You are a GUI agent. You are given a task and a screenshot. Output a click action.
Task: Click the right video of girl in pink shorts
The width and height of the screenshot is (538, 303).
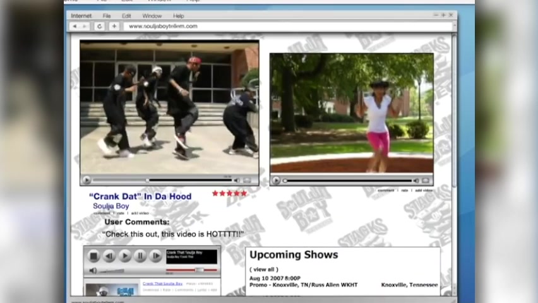click(352, 113)
